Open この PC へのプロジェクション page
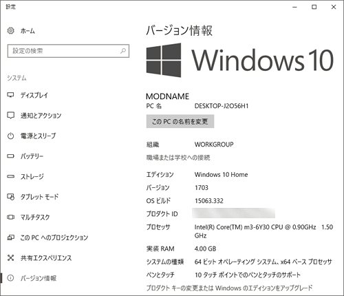This screenshot has height=296, width=344. (x=54, y=237)
